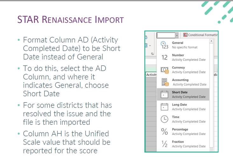Select the Activity column header cell
233x157 pixels.
coord(151,75)
